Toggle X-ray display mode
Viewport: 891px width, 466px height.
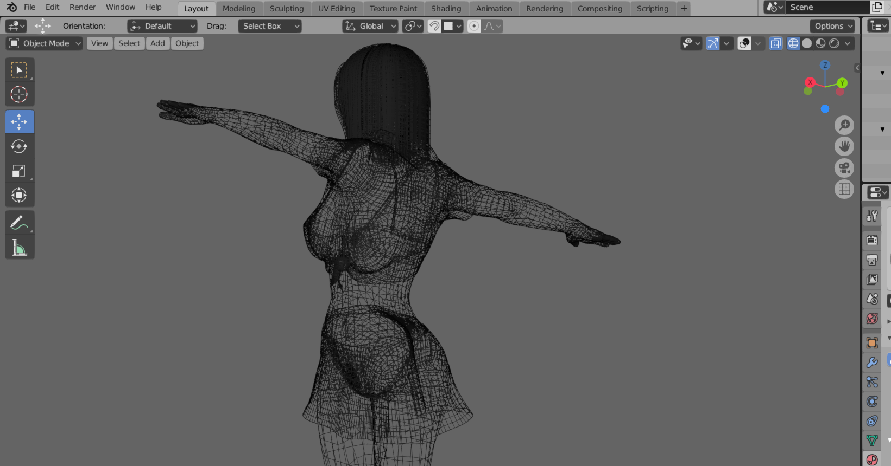tap(776, 43)
